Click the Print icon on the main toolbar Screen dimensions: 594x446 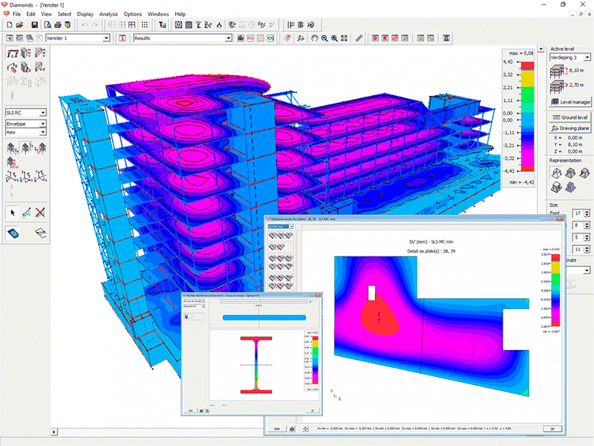[x=58, y=25]
